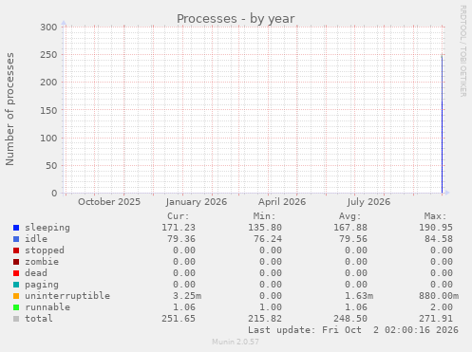The height and width of the screenshot is (352, 472).
Task: Click the Last update timestamp text
Action: click(353, 330)
